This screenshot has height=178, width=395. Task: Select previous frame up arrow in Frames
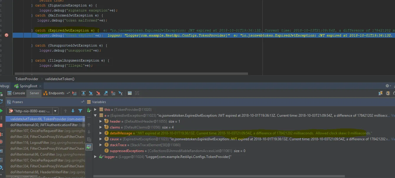[x=66, y=111]
